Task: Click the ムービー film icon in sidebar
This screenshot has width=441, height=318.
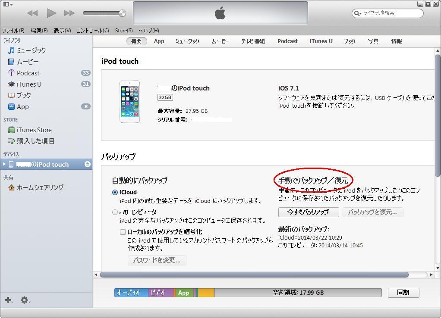Action: (x=11, y=62)
